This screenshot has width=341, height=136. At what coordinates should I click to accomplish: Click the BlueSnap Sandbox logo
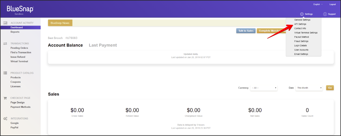20,10
